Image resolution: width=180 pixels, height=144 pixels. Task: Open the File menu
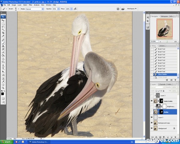click(4, 5)
